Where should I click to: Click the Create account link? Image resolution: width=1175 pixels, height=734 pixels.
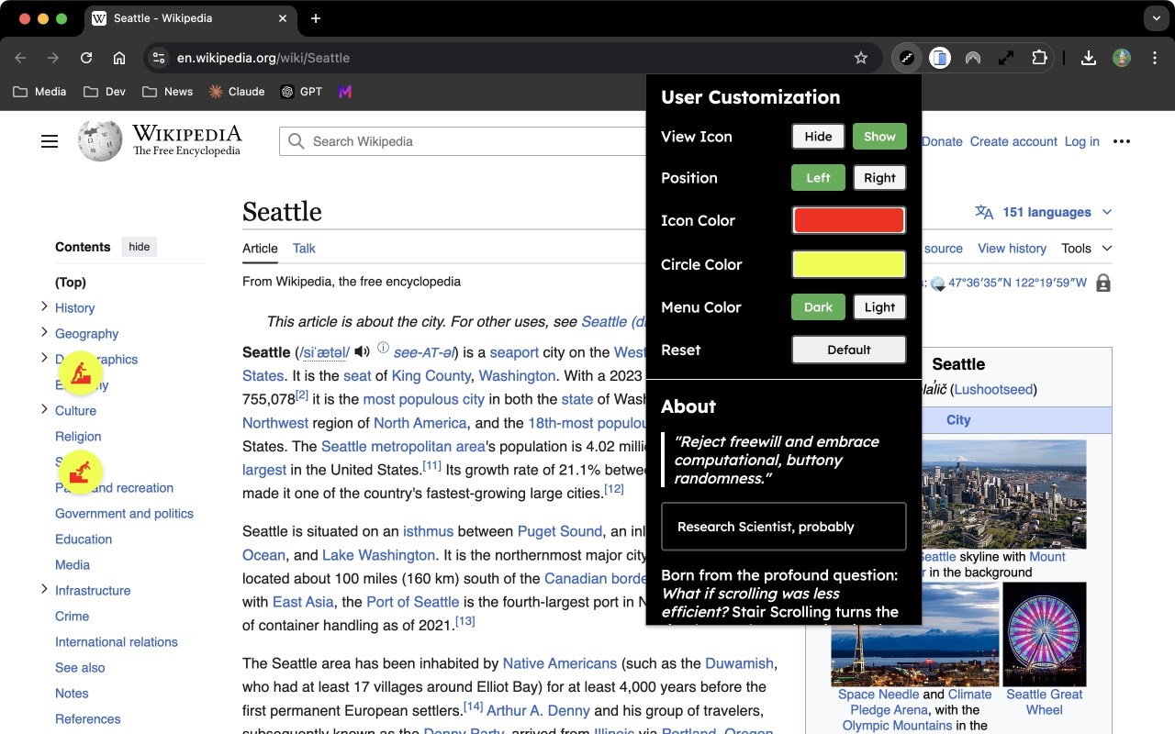pos(1013,141)
